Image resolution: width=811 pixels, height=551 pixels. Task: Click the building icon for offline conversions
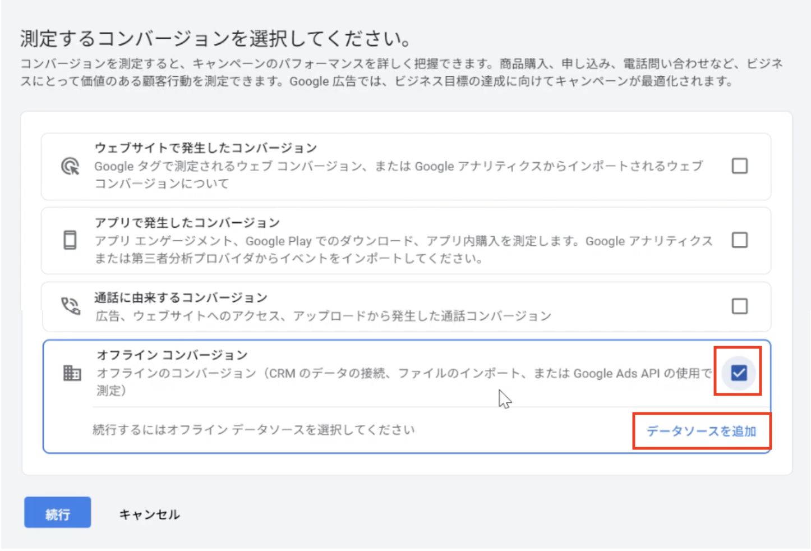pos(71,373)
